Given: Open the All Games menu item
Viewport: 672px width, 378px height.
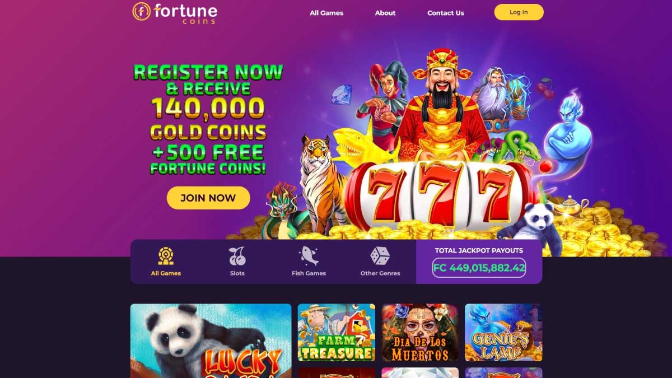Looking at the screenshot, I should (x=326, y=13).
